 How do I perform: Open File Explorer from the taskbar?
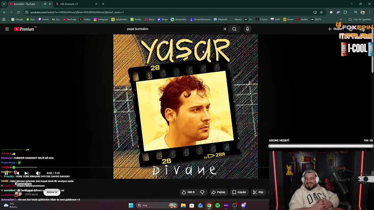tap(183, 205)
